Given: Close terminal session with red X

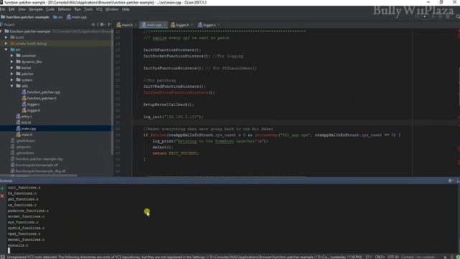Looking at the screenshot, I should click(2, 196).
